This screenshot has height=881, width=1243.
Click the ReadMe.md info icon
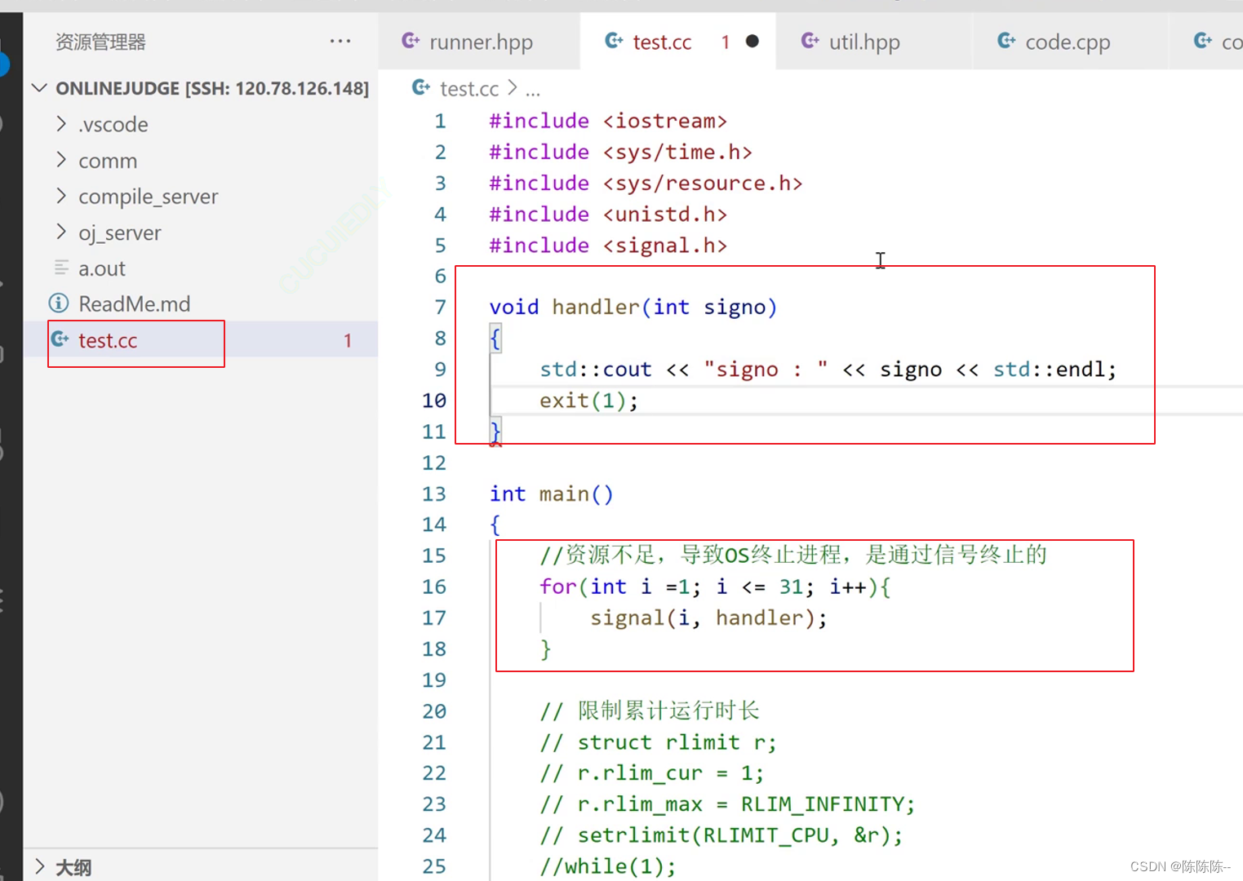pyautogui.click(x=59, y=303)
